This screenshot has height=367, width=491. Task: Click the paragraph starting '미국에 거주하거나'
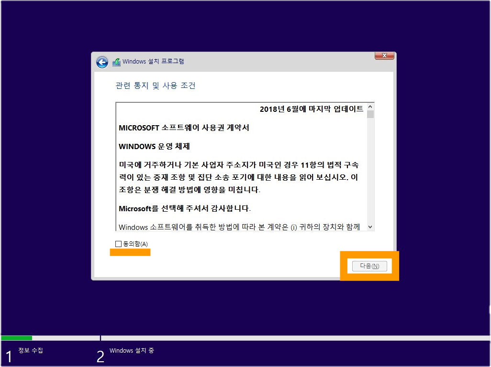(x=239, y=177)
